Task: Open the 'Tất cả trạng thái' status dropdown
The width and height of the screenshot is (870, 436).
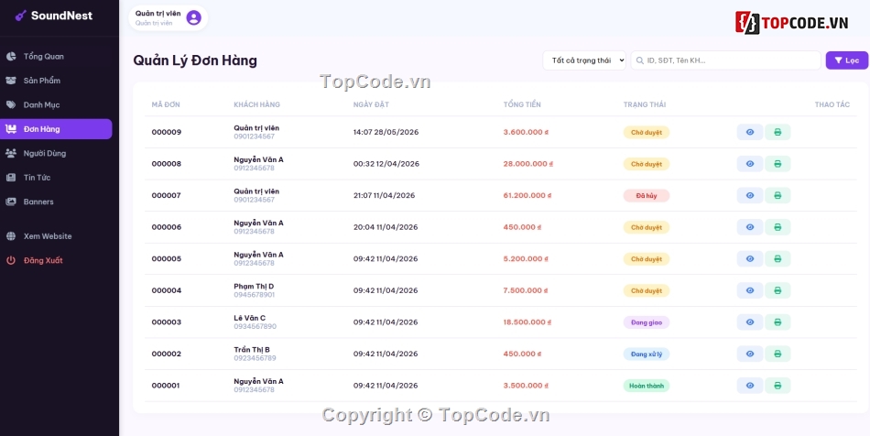Action: [x=584, y=60]
